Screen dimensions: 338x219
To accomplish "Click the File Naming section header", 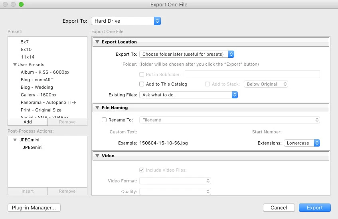I will 211,108.
